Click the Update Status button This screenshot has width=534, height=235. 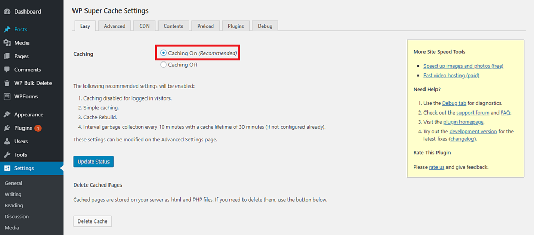93,162
